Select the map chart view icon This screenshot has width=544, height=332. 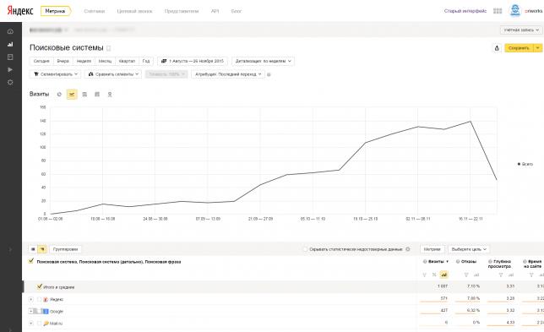tap(110, 94)
